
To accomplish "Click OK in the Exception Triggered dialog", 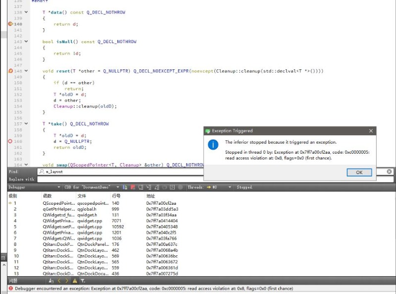I will pos(359,173).
